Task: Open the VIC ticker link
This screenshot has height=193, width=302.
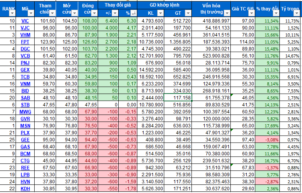Action: (x=25, y=21)
